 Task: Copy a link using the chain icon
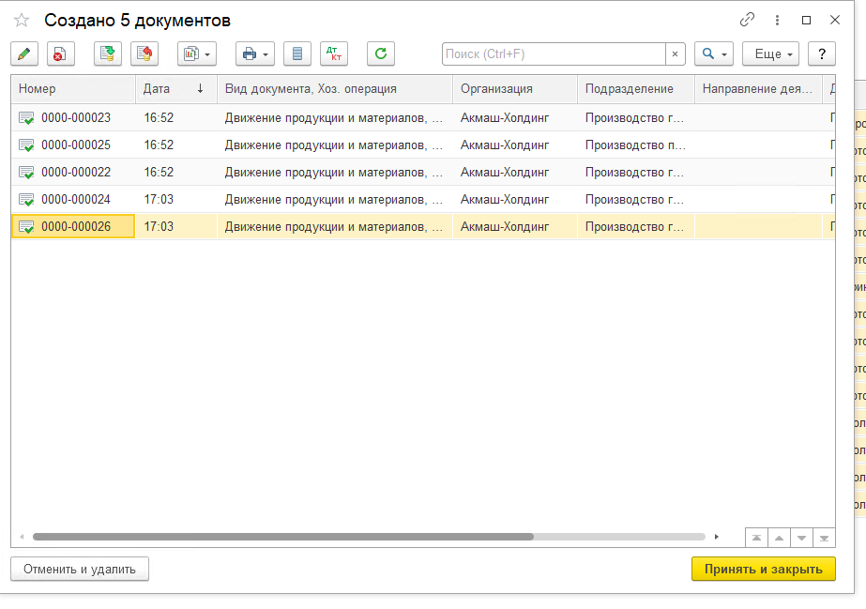(x=747, y=20)
